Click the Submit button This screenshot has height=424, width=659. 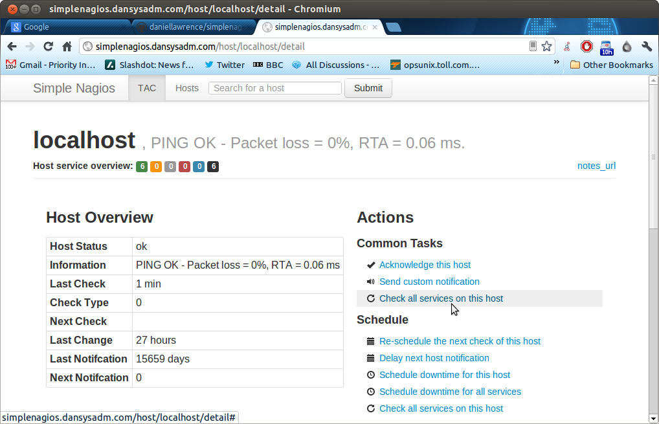pos(368,88)
